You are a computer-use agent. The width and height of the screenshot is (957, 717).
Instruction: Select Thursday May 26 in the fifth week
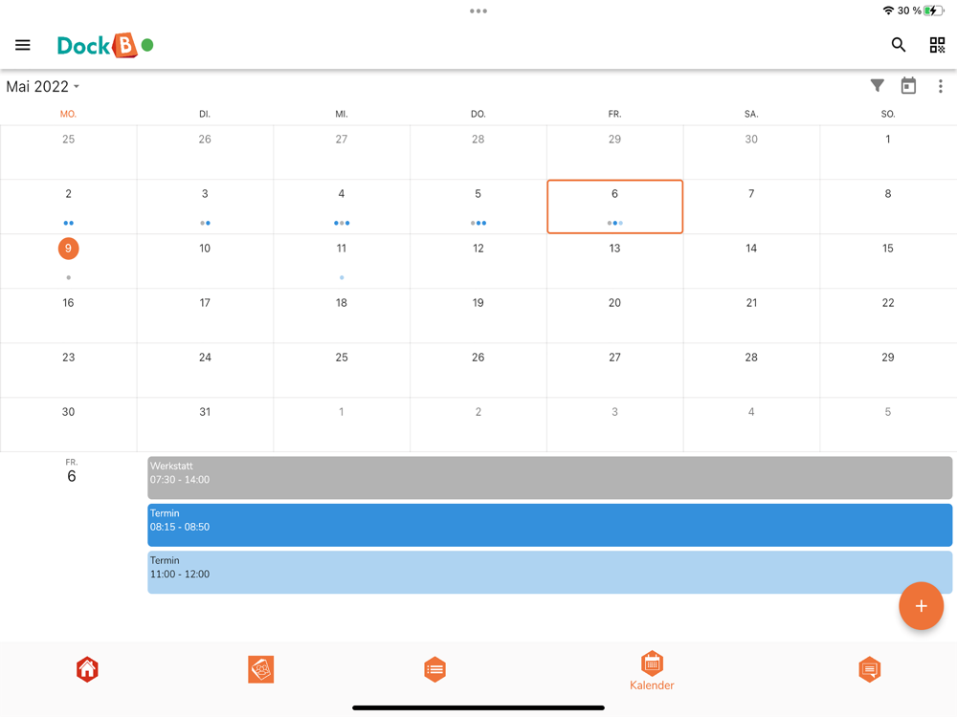coord(478,370)
